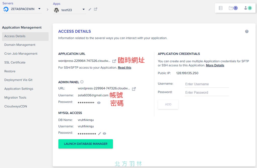Image resolution: width=257 pixels, height=168 pixels.
Task: Click the ACCESS DETAILS heading
Action: pyautogui.click(x=75, y=31)
